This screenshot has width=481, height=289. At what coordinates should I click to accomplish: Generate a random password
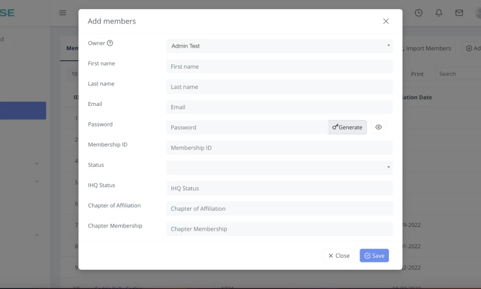point(348,127)
